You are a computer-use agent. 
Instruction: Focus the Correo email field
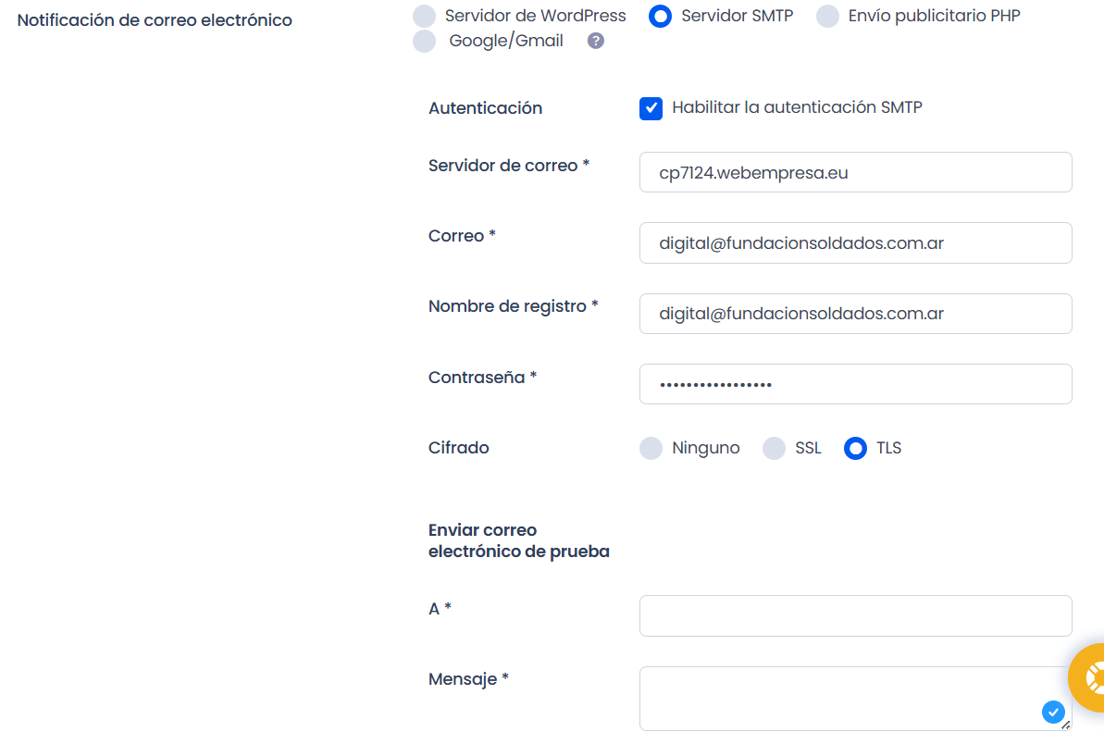coord(855,243)
